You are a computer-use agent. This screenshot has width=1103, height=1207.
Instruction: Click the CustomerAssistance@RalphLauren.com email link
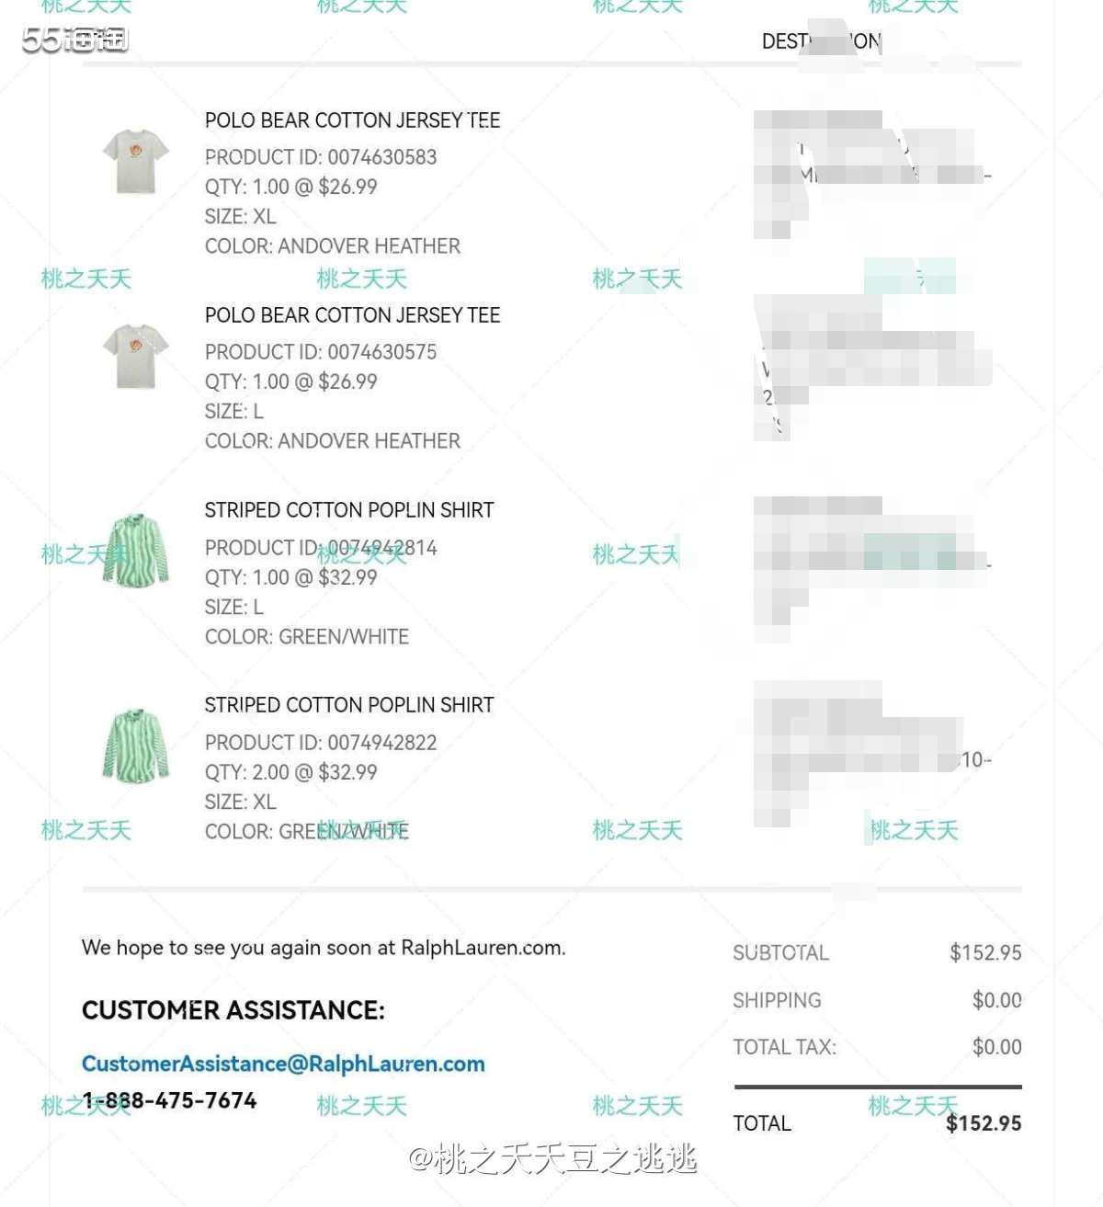pyautogui.click(x=283, y=1064)
